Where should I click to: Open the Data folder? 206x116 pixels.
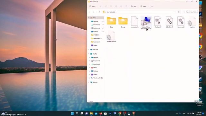tap(111, 22)
